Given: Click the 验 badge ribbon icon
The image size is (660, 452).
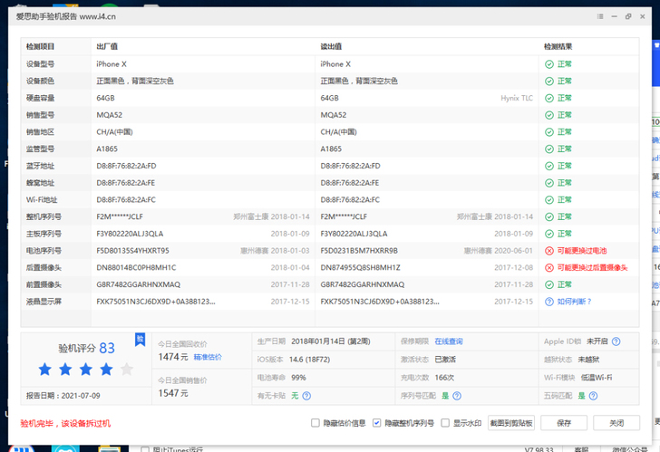Looking at the screenshot, I should click(x=141, y=340).
